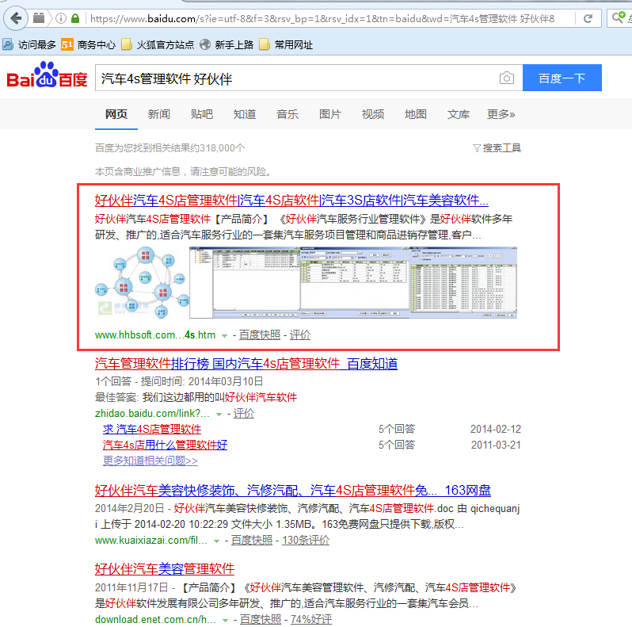This screenshot has height=627, width=632.
Task: Click the last green table screenshot thumbnail
Action: point(463,282)
